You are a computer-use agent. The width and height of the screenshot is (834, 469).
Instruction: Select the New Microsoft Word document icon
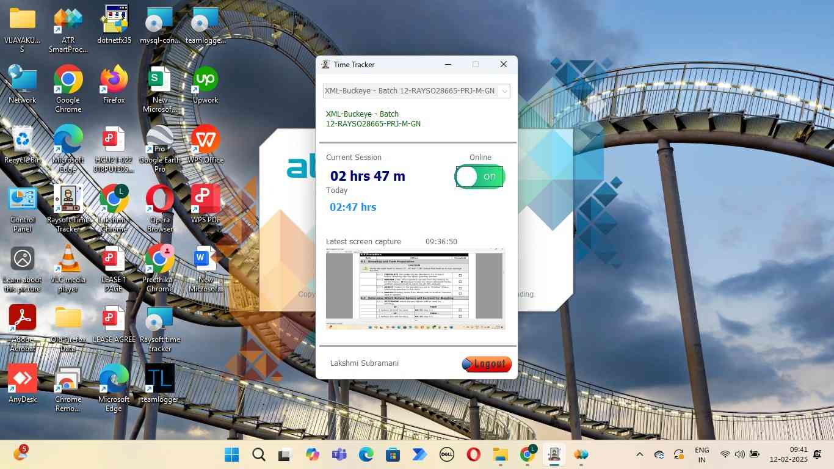click(x=205, y=269)
